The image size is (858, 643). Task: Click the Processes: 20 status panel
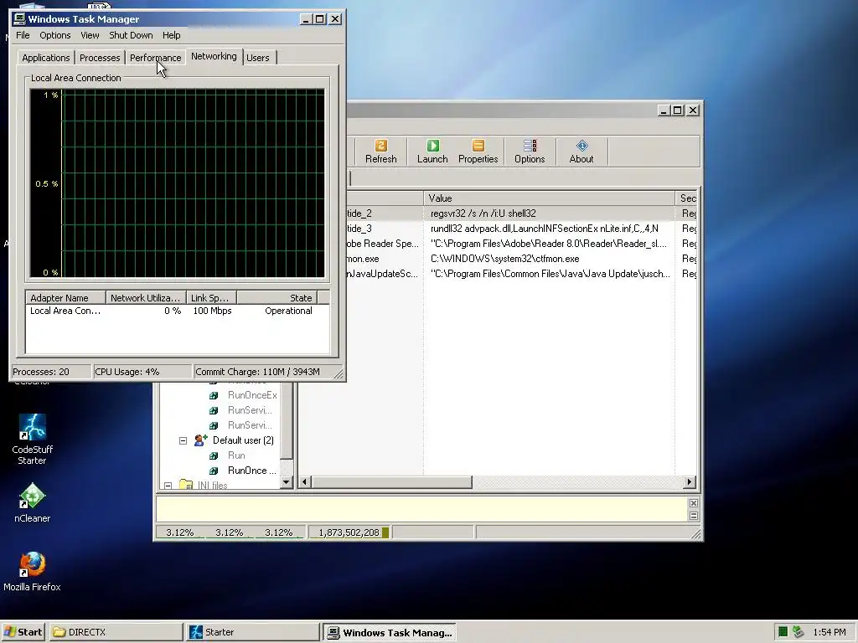tap(51, 372)
